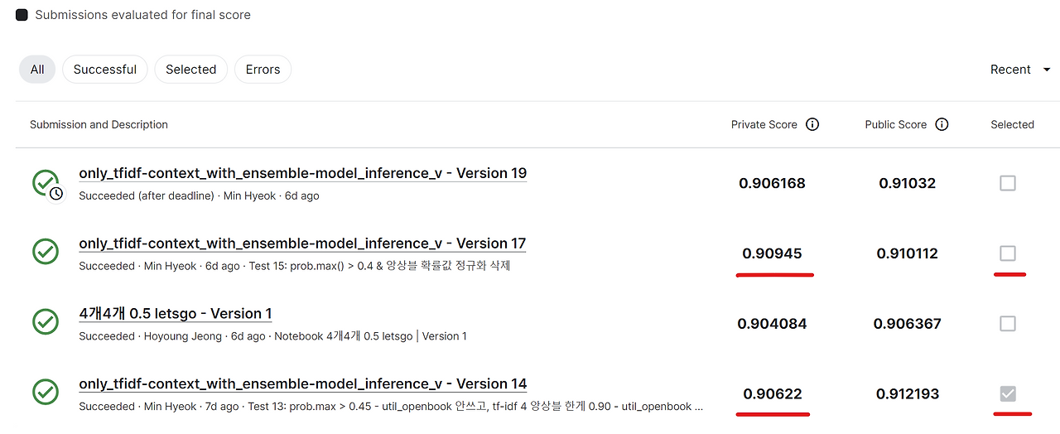Select the All filter tab
Viewport: 1060px width, 434px height.
coord(37,70)
